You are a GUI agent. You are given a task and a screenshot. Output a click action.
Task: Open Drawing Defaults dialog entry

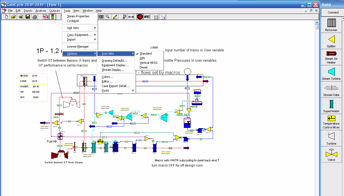click(x=116, y=61)
